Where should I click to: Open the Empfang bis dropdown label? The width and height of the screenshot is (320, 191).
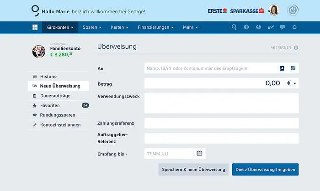point(112,154)
